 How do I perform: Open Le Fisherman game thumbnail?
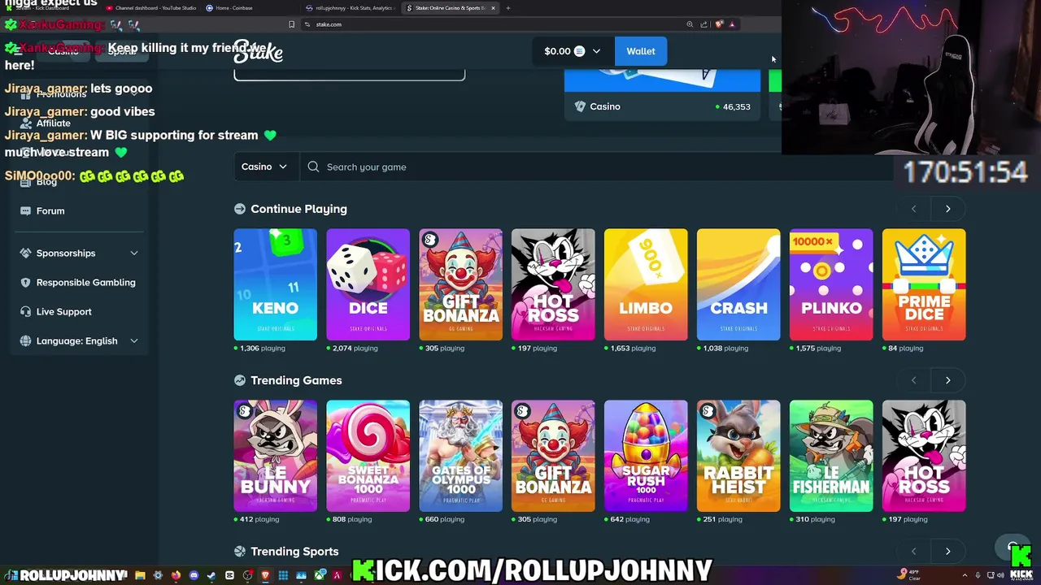831,456
